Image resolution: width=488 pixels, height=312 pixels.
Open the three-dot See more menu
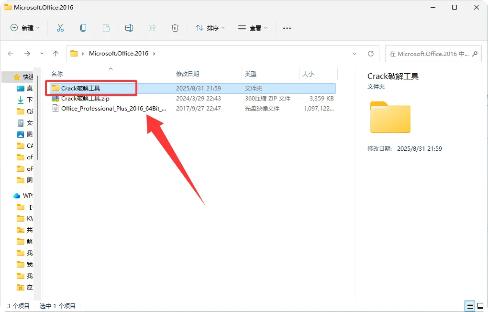point(287,28)
